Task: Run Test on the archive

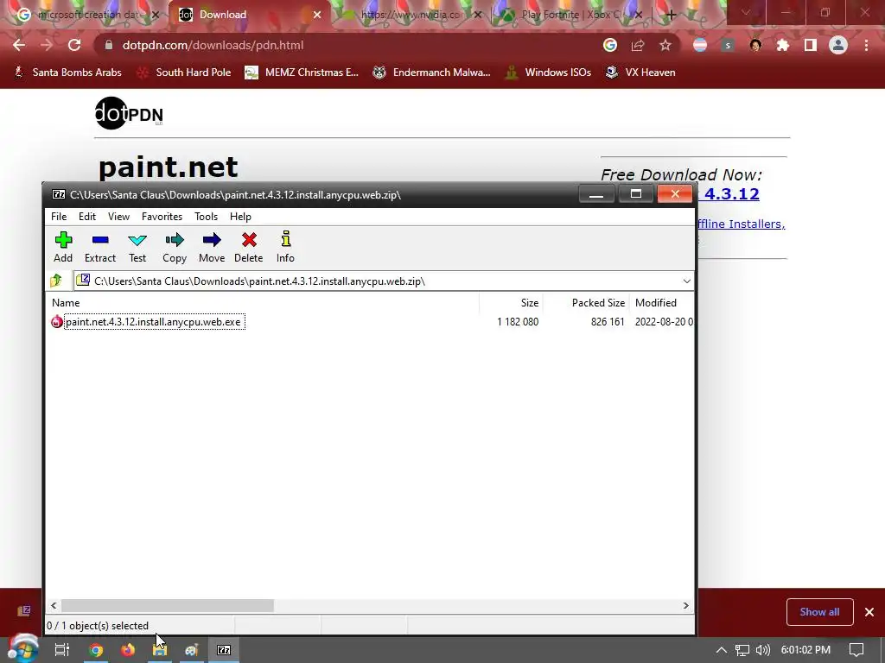Action: point(137,247)
